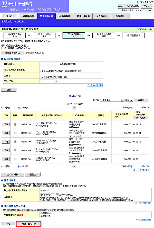This screenshot has width=154, height=228.
Task: Click the 検索条件非表示 button
Action: point(13,53)
